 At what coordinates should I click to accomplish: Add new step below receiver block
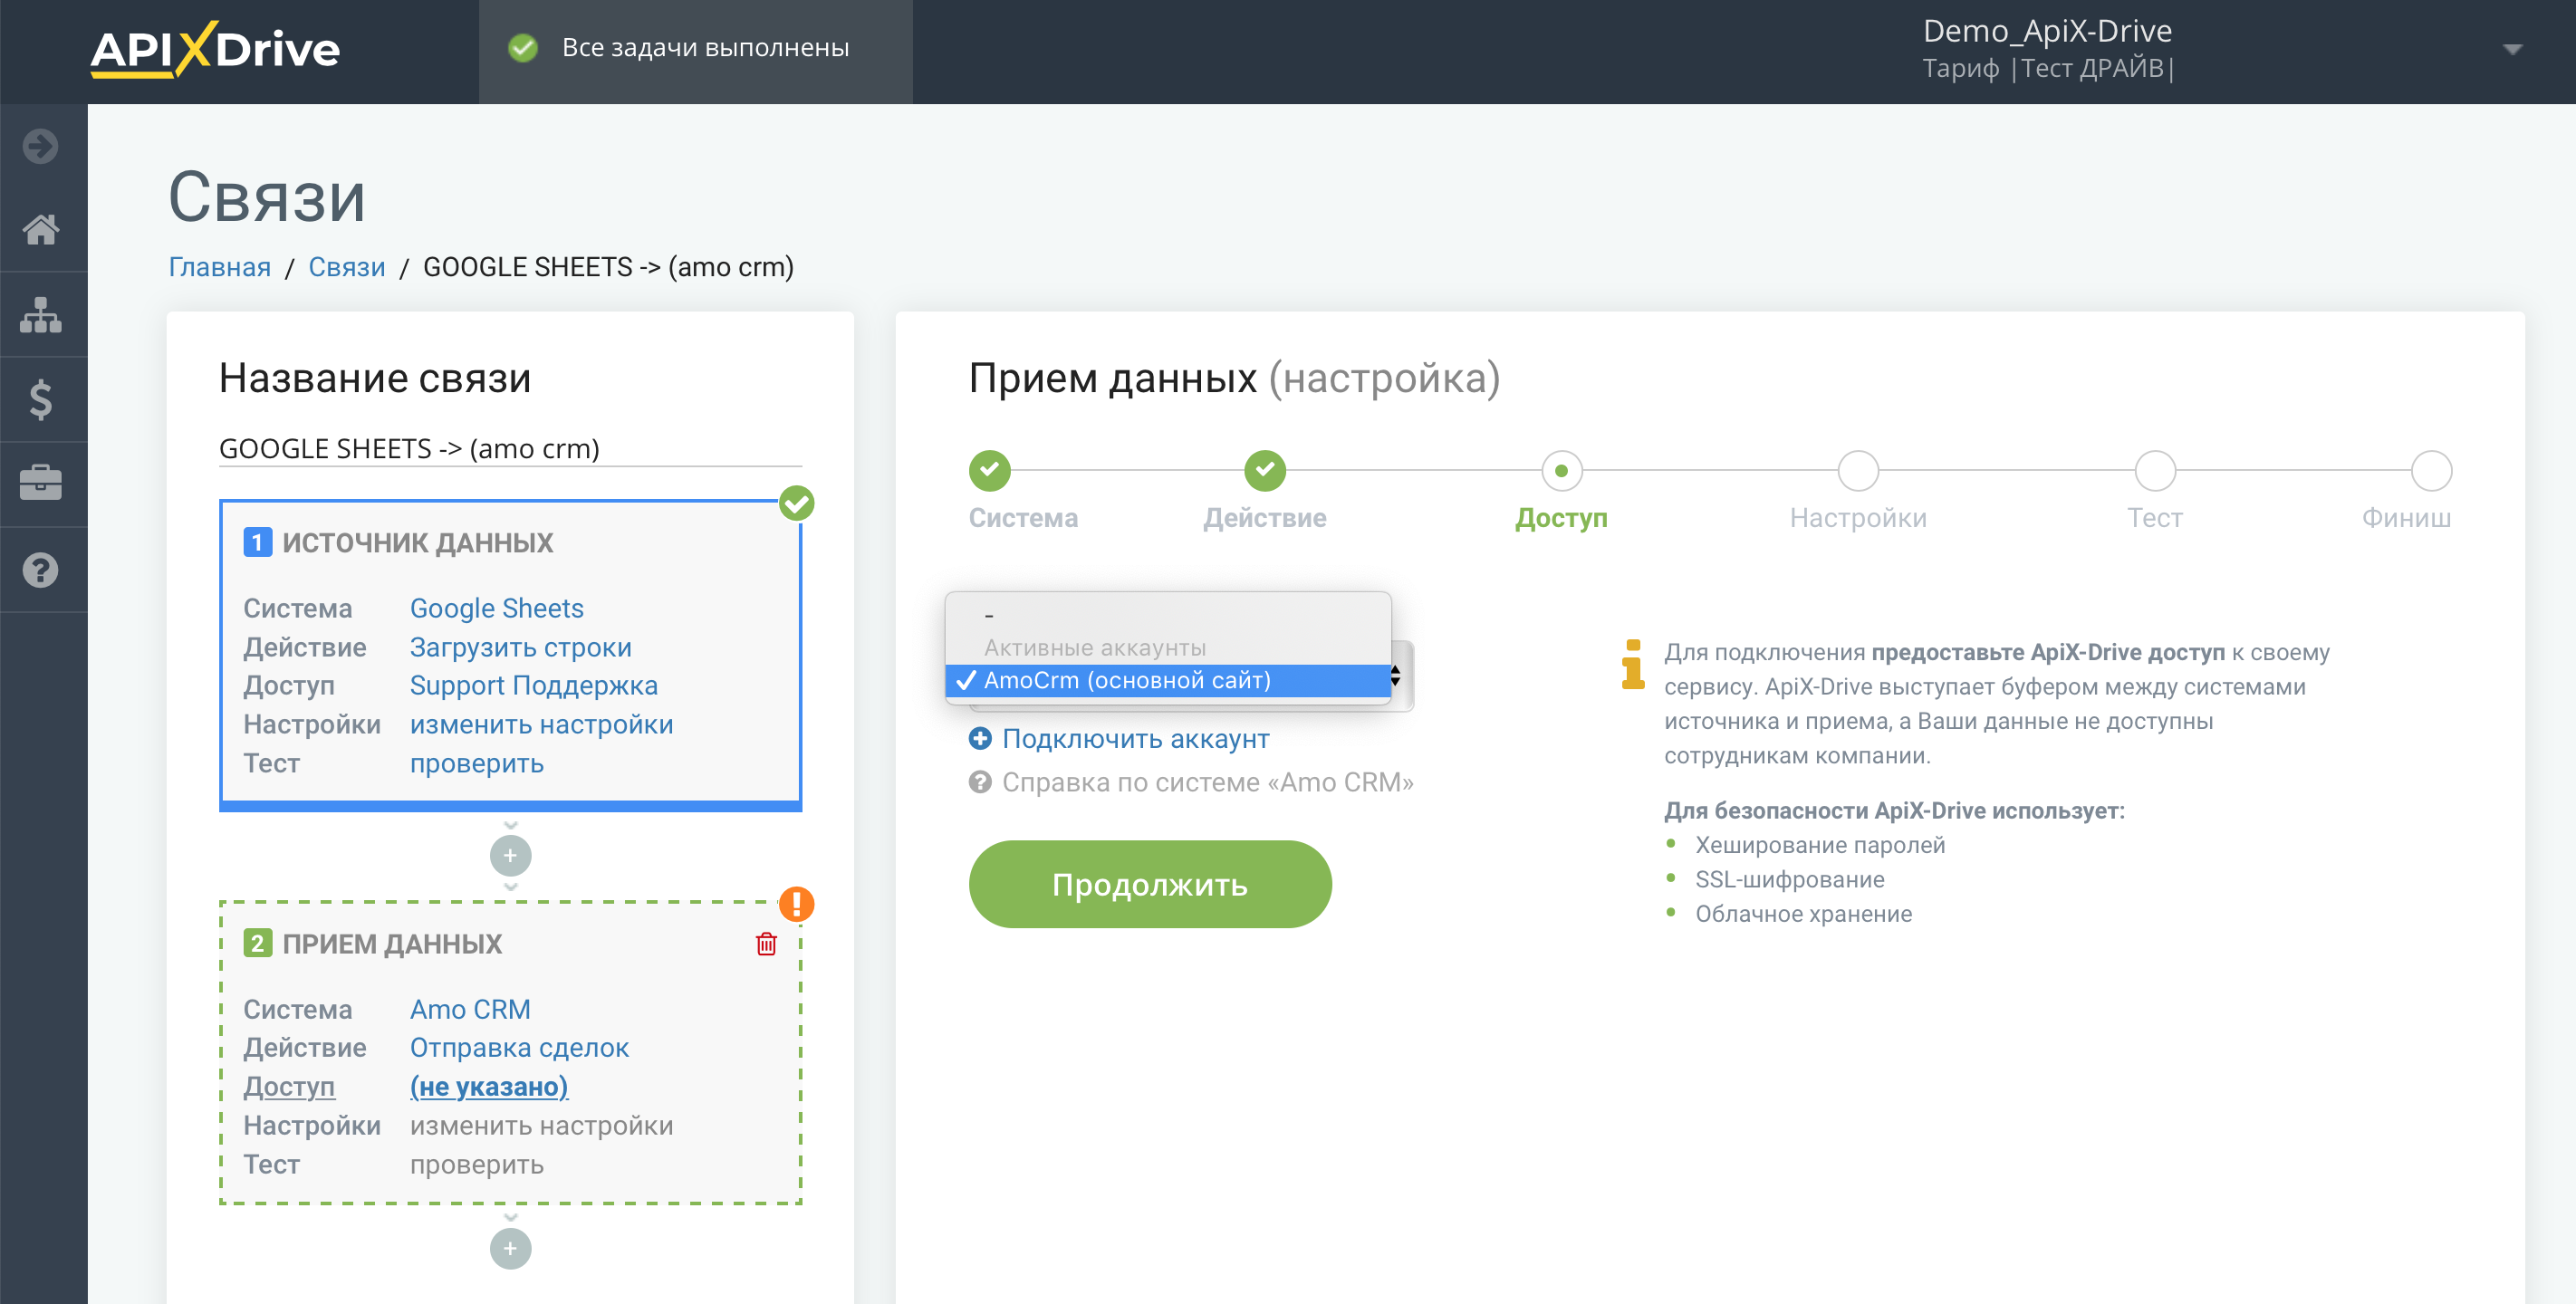pos(510,1249)
